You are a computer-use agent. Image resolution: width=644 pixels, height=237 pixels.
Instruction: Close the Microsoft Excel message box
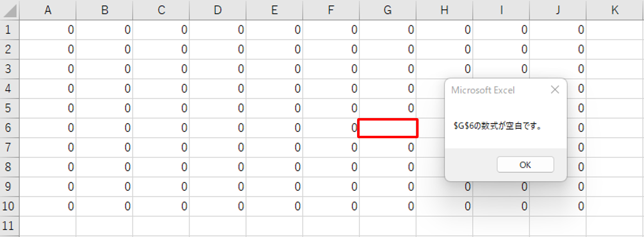(x=555, y=90)
